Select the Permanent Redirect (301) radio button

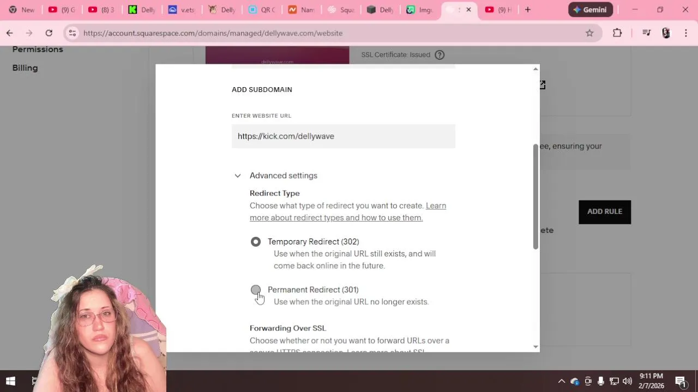[x=256, y=290]
